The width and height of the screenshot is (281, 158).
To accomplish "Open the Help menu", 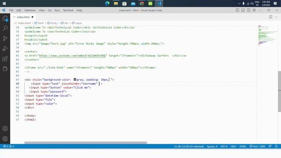I will [x=79, y=10].
